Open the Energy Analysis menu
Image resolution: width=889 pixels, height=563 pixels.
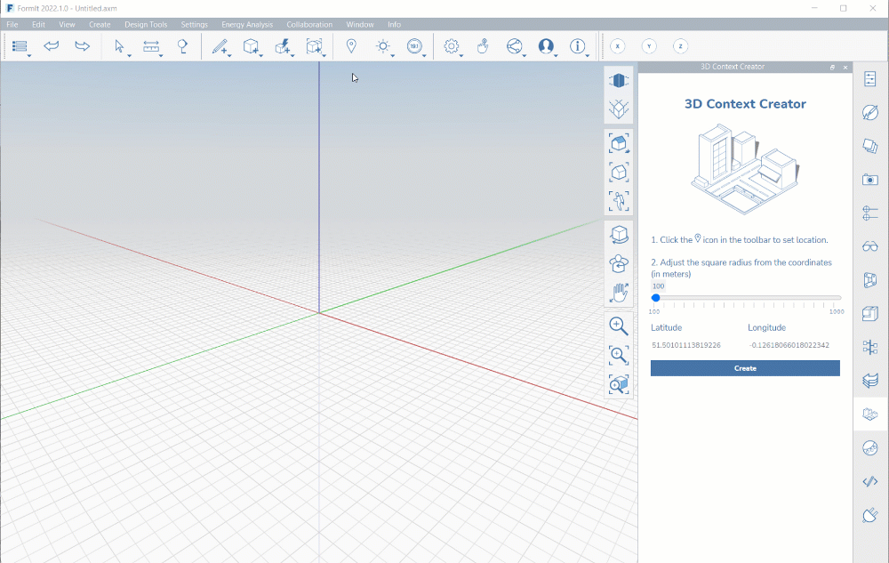247,25
